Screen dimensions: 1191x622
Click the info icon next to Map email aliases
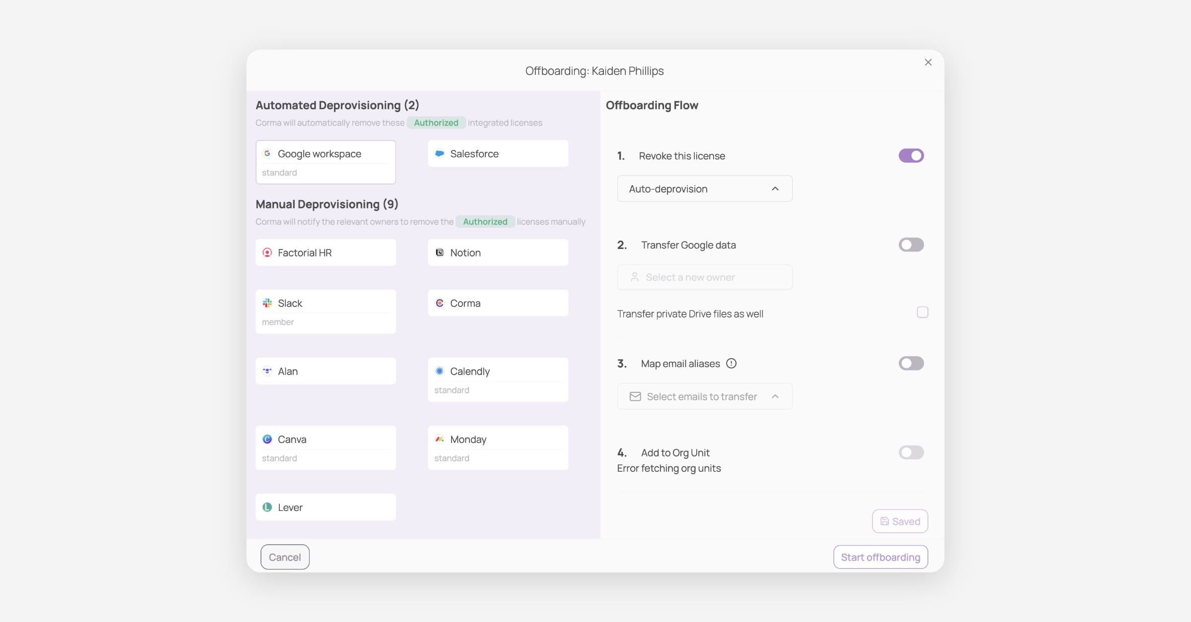(x=731, y=364)
